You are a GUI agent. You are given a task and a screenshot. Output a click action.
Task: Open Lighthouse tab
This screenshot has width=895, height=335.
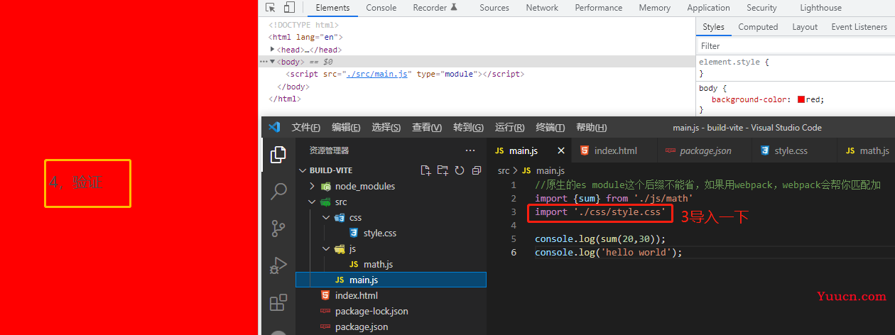click(x=820, y=8)
